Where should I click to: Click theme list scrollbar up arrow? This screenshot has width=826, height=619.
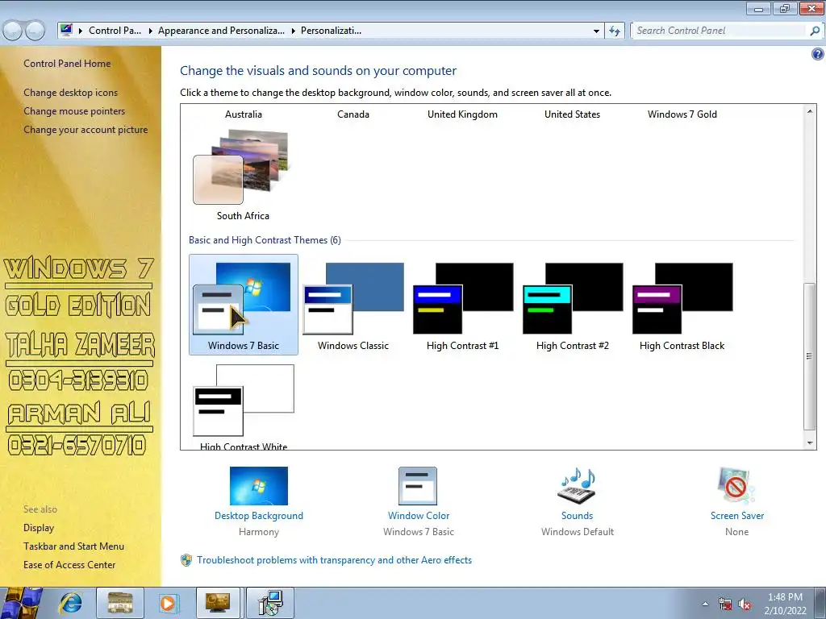pyautogui.click(x=810, y=111)
